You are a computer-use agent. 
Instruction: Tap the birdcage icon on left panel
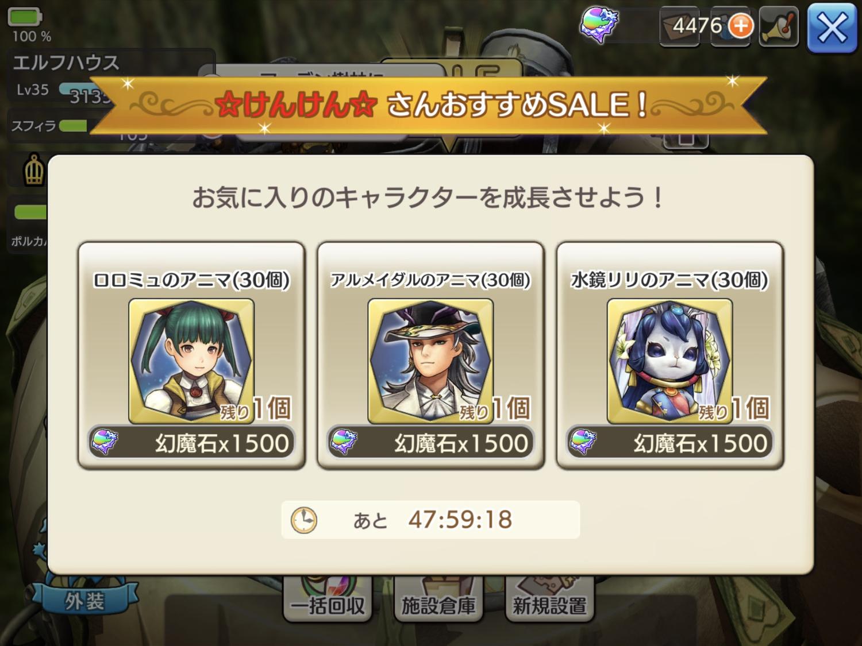(x=34, y=170)
